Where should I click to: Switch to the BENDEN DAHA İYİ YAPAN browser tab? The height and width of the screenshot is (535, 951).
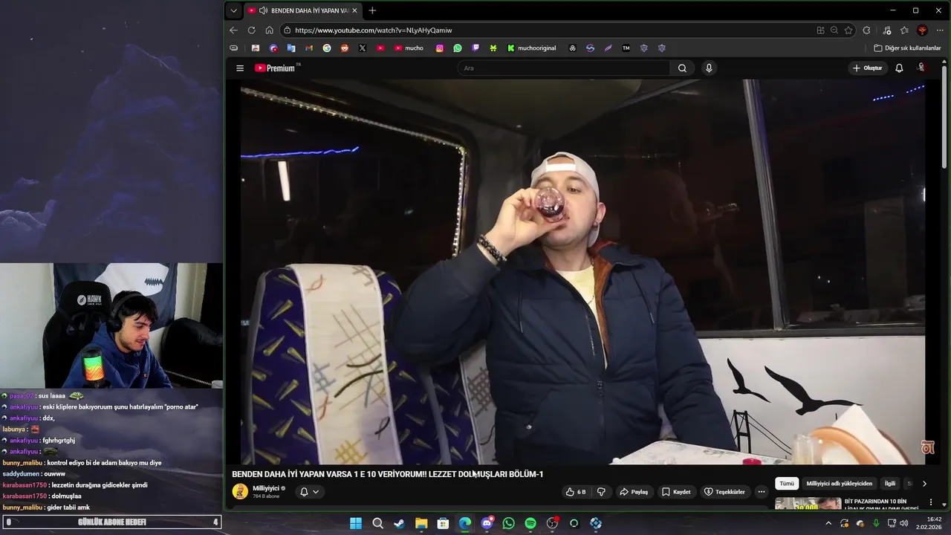click(x=302, y=10)
